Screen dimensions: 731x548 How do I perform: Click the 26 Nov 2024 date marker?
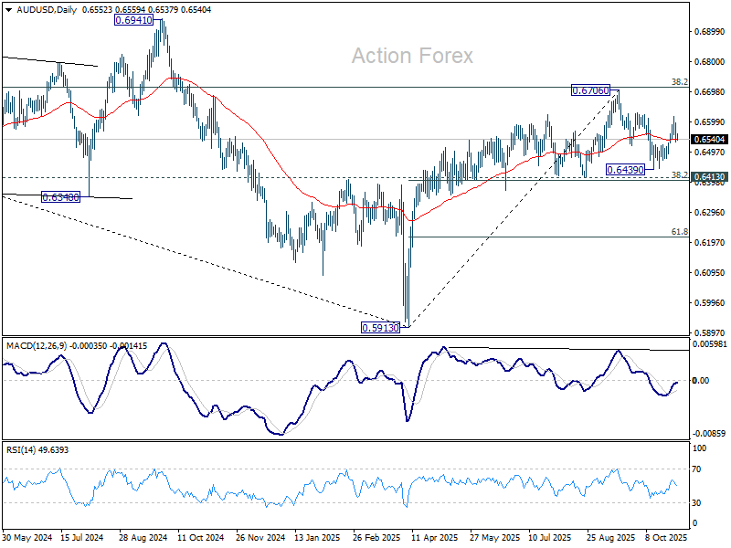click(x=260, y=539)
